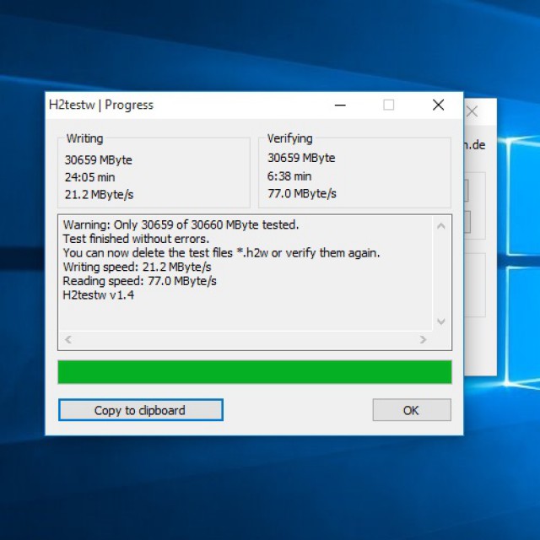Click the log scroll up arrow
This screenshot has width=540, height=540.
pos(441,226)
